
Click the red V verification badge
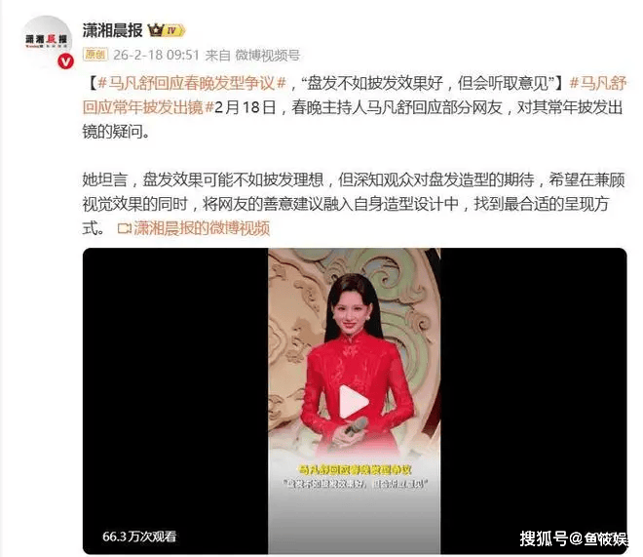tap(65, 62)
